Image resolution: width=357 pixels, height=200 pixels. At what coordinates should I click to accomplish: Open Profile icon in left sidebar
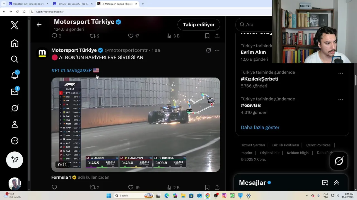15,124
